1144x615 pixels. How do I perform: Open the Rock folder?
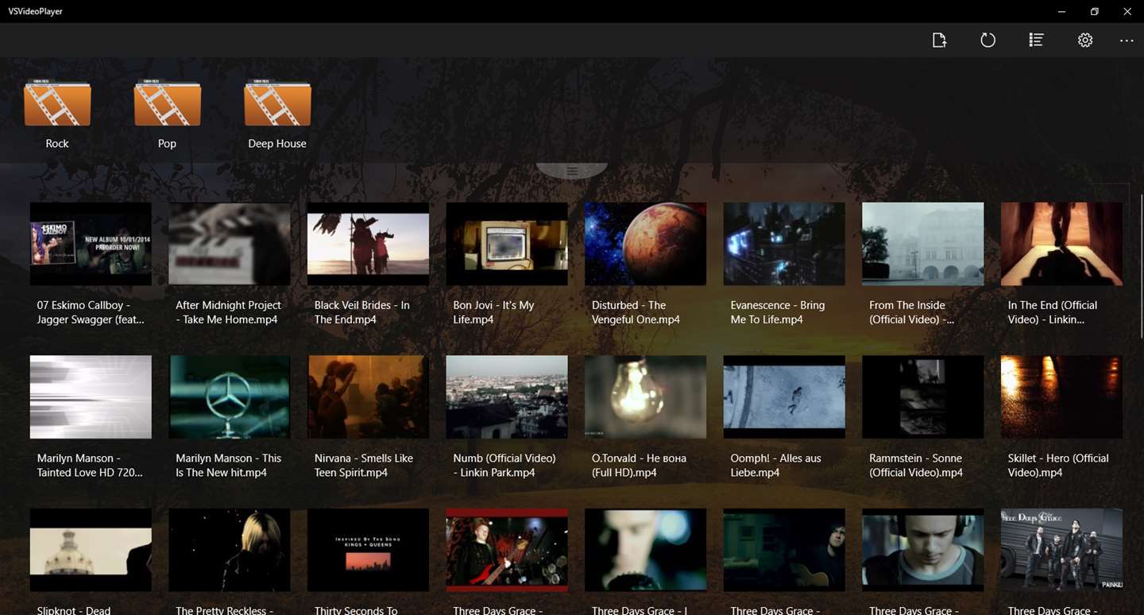click(x=57, y=103)
